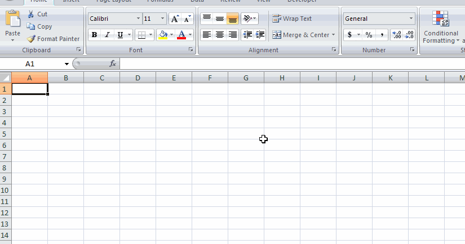Expand the font color palette arrow
The width and height of the screenshot is (465, 244).
point(190,35)
